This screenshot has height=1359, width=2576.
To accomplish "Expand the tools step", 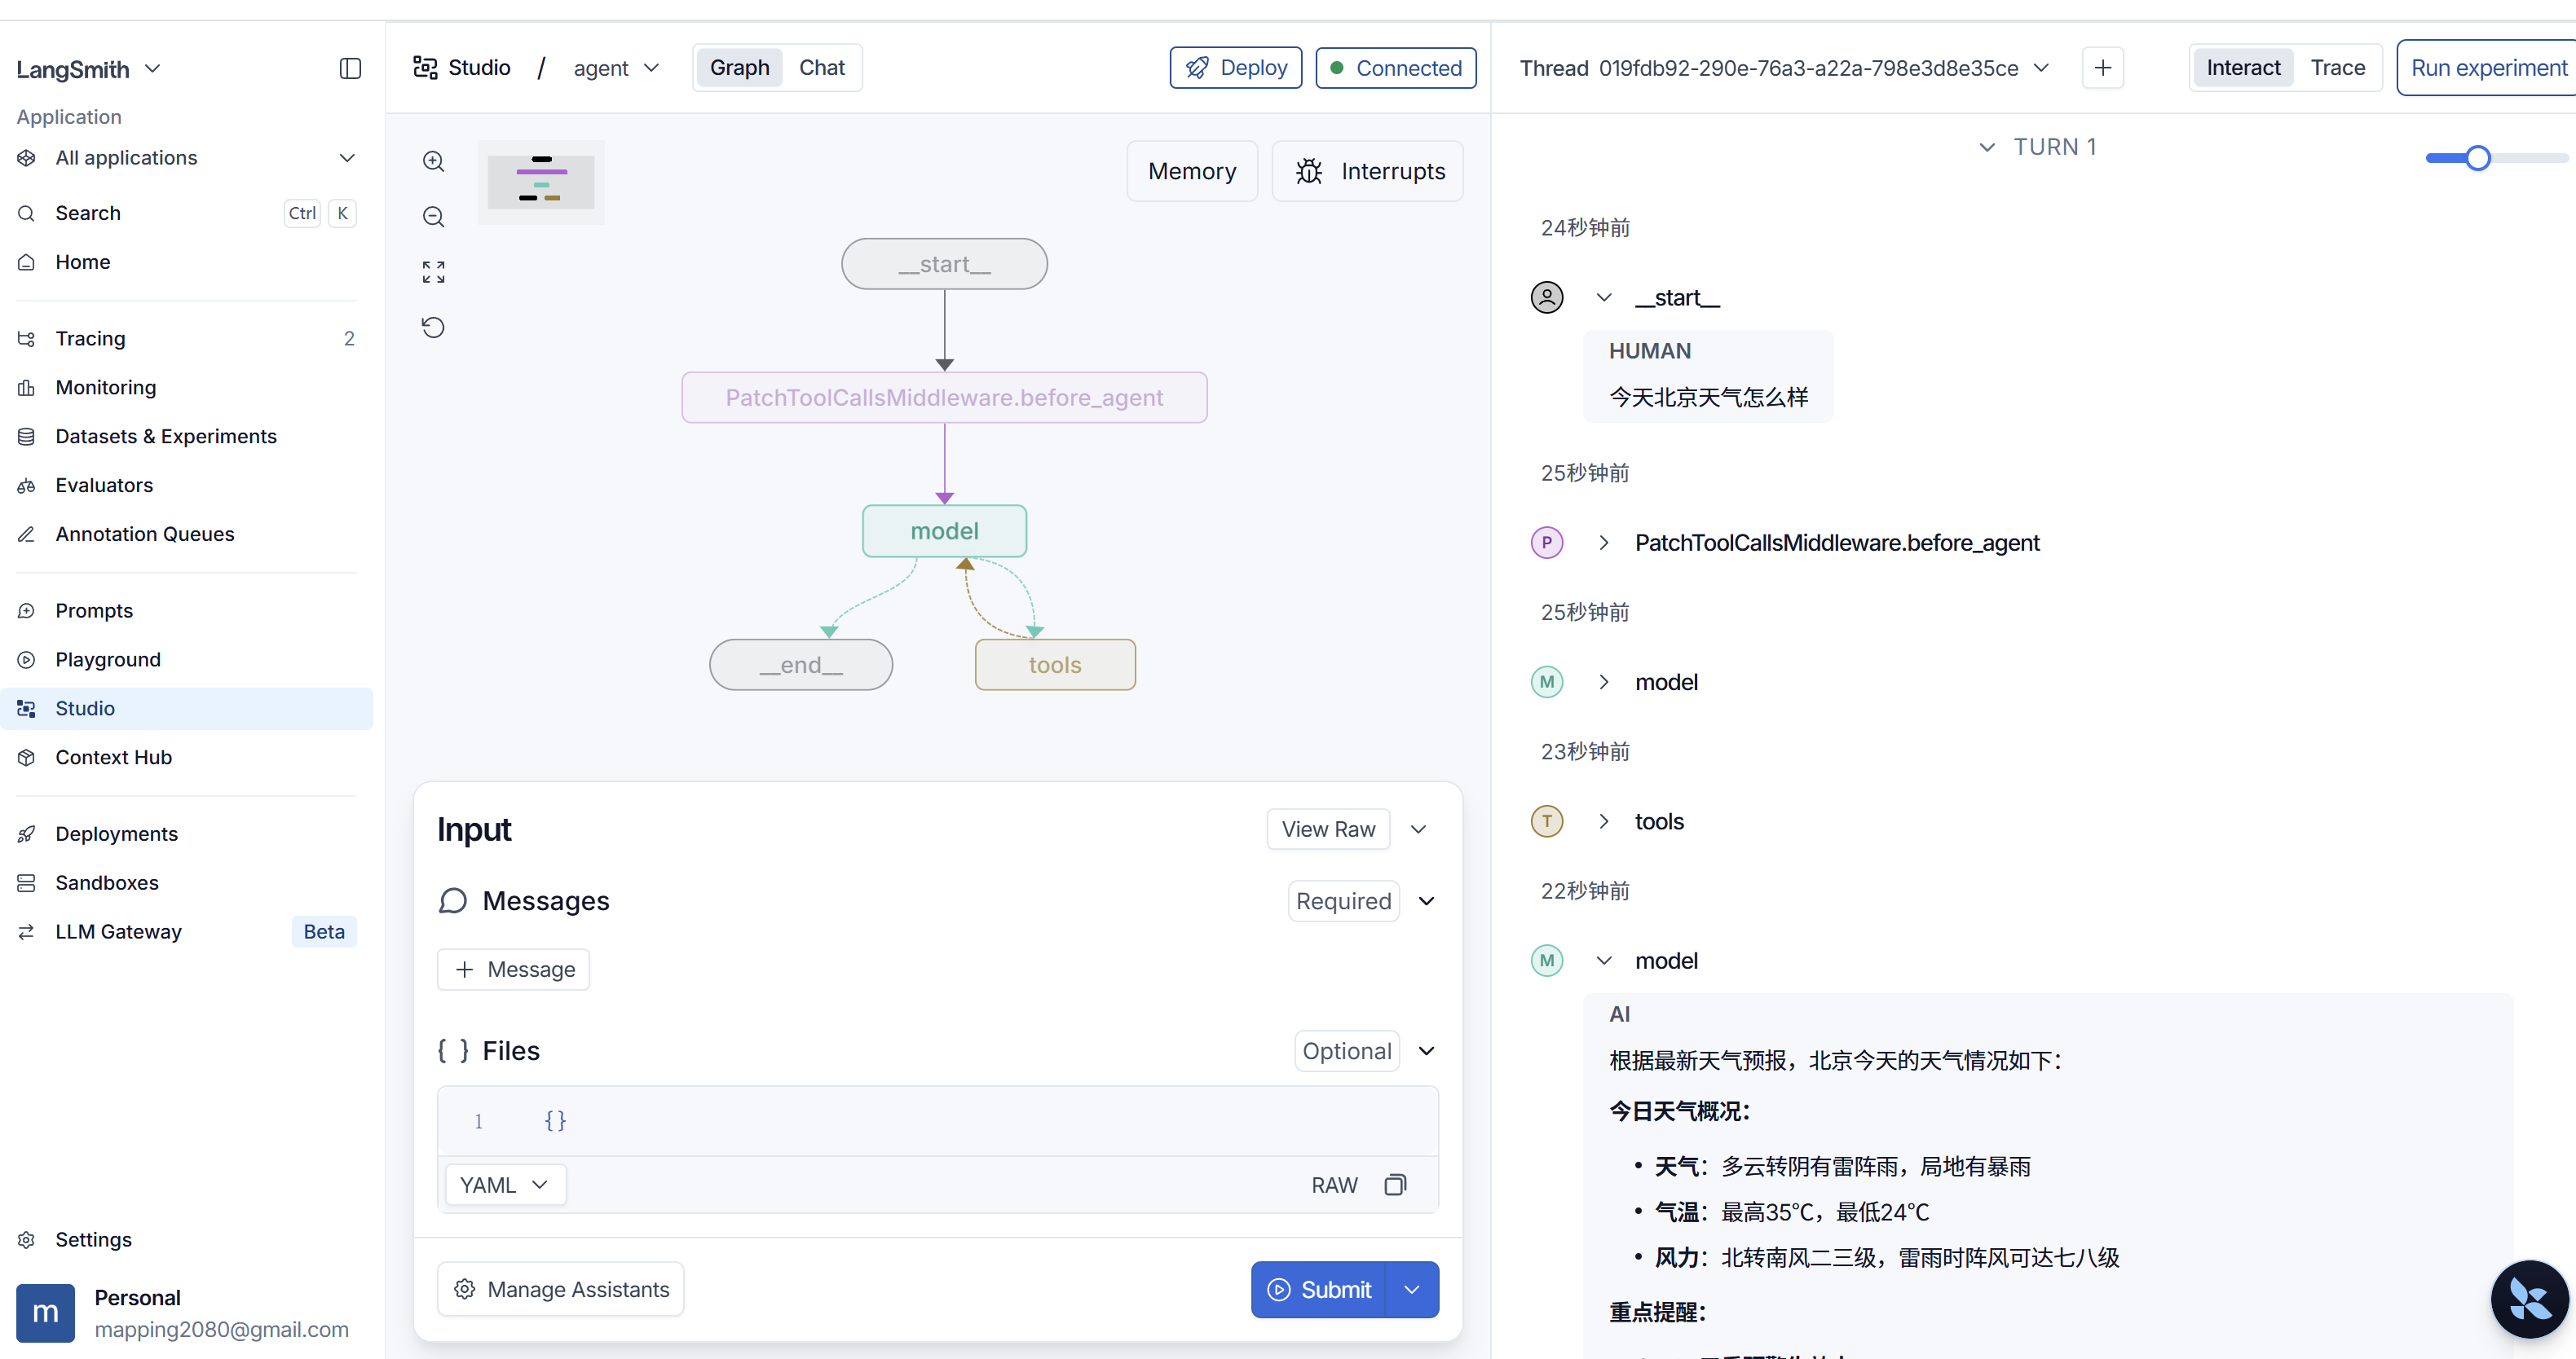I will [x=1604, y=820].
